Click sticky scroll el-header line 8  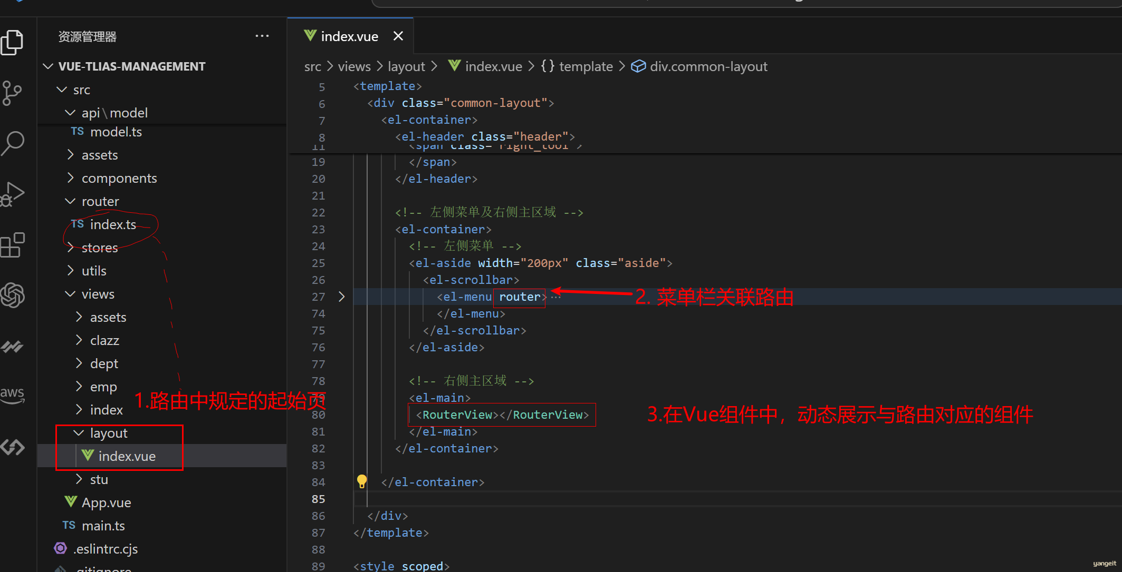[485, 136]
